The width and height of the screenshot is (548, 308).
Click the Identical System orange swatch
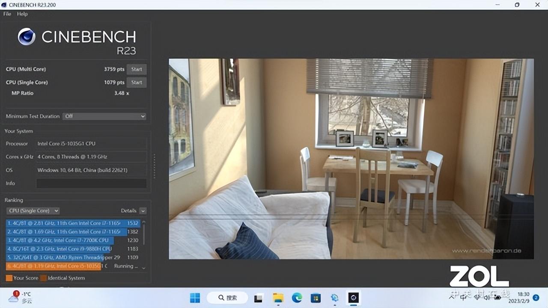44,278
